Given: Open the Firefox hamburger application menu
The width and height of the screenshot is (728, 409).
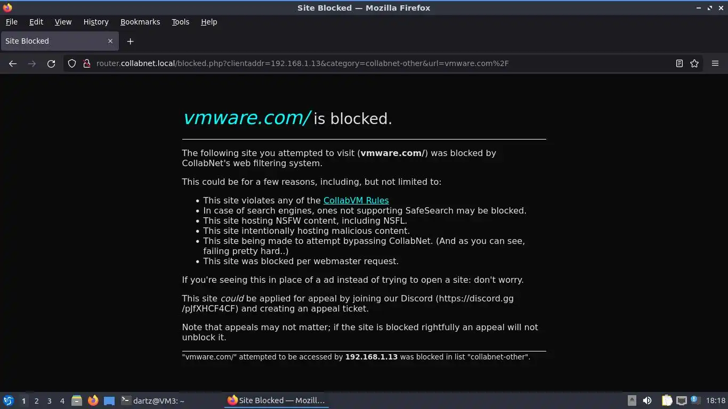Looking at the screenshot, I should [x=715, y=63].
